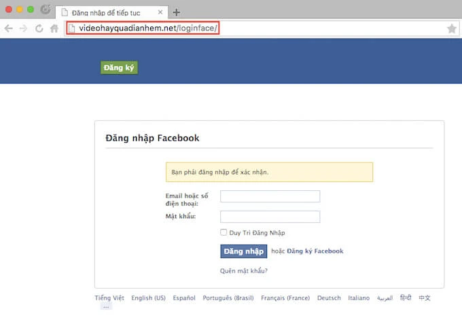
Task: Open the browser home icon
Action: tap(54, 29)
